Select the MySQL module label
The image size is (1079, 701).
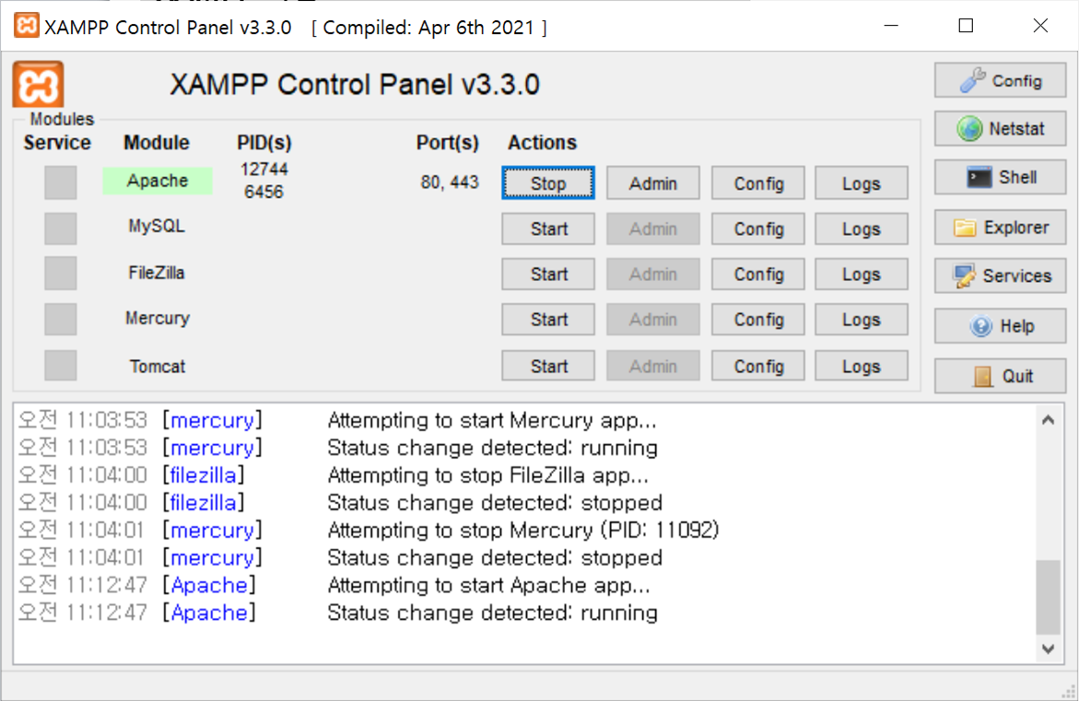point(157,226)
